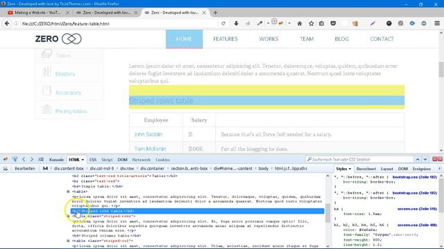The width and height of the screenshot is (444, 249).
Task: Open the Cookies panel tab
Action: click(163, 160)
